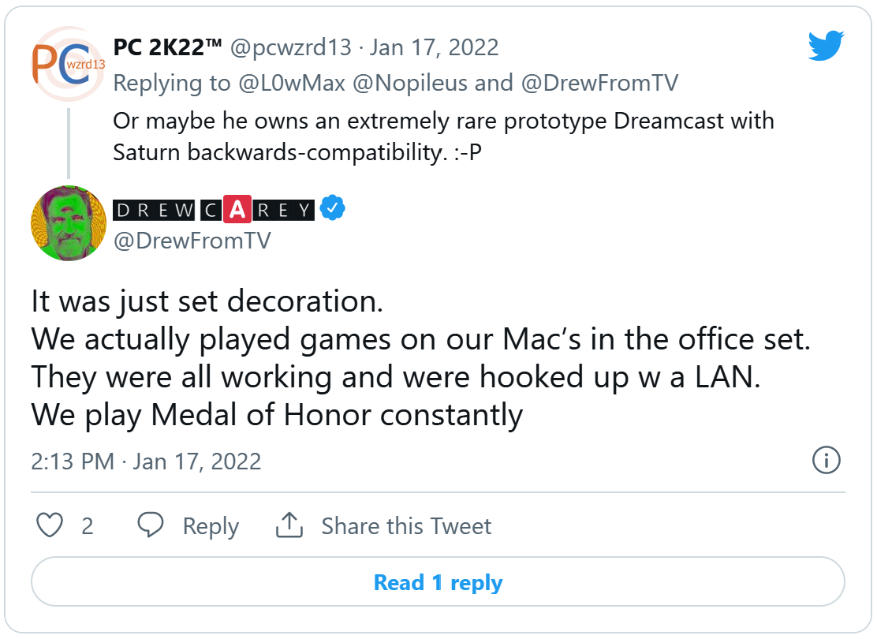
Task: Click the reply speech bubble icon
Action: 151,525
